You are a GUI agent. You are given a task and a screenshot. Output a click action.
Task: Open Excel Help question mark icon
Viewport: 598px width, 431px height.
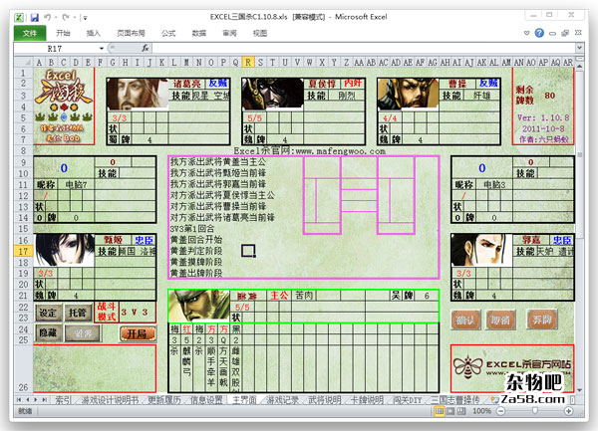pyautogui.click(x=539, y=33)
